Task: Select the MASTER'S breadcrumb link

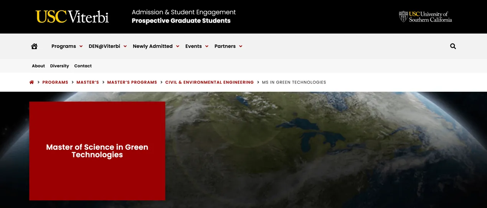Action: (87, 83)
